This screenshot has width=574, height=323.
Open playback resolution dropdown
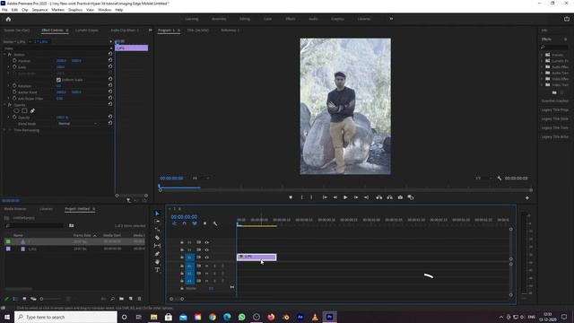tap(483, 179)
